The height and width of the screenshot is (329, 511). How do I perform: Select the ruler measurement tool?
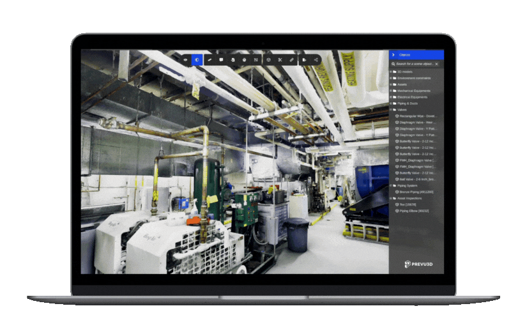pyautogui.click(x=209, y=59)
